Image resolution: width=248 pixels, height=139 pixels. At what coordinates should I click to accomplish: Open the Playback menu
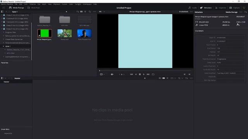(57, 4)
